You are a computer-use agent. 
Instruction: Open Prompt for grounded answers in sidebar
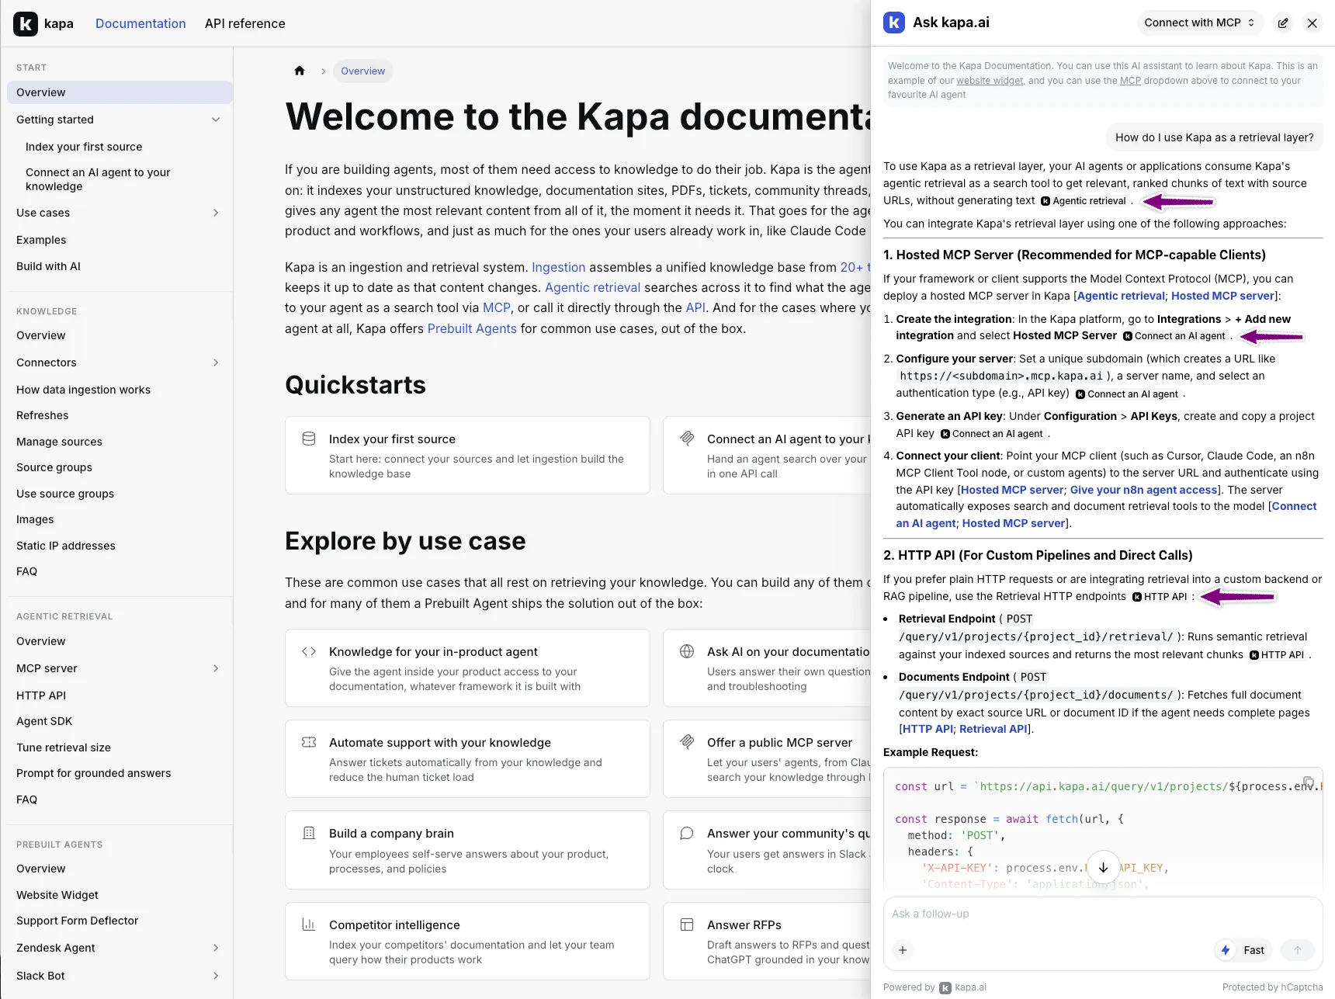point(93,773)
